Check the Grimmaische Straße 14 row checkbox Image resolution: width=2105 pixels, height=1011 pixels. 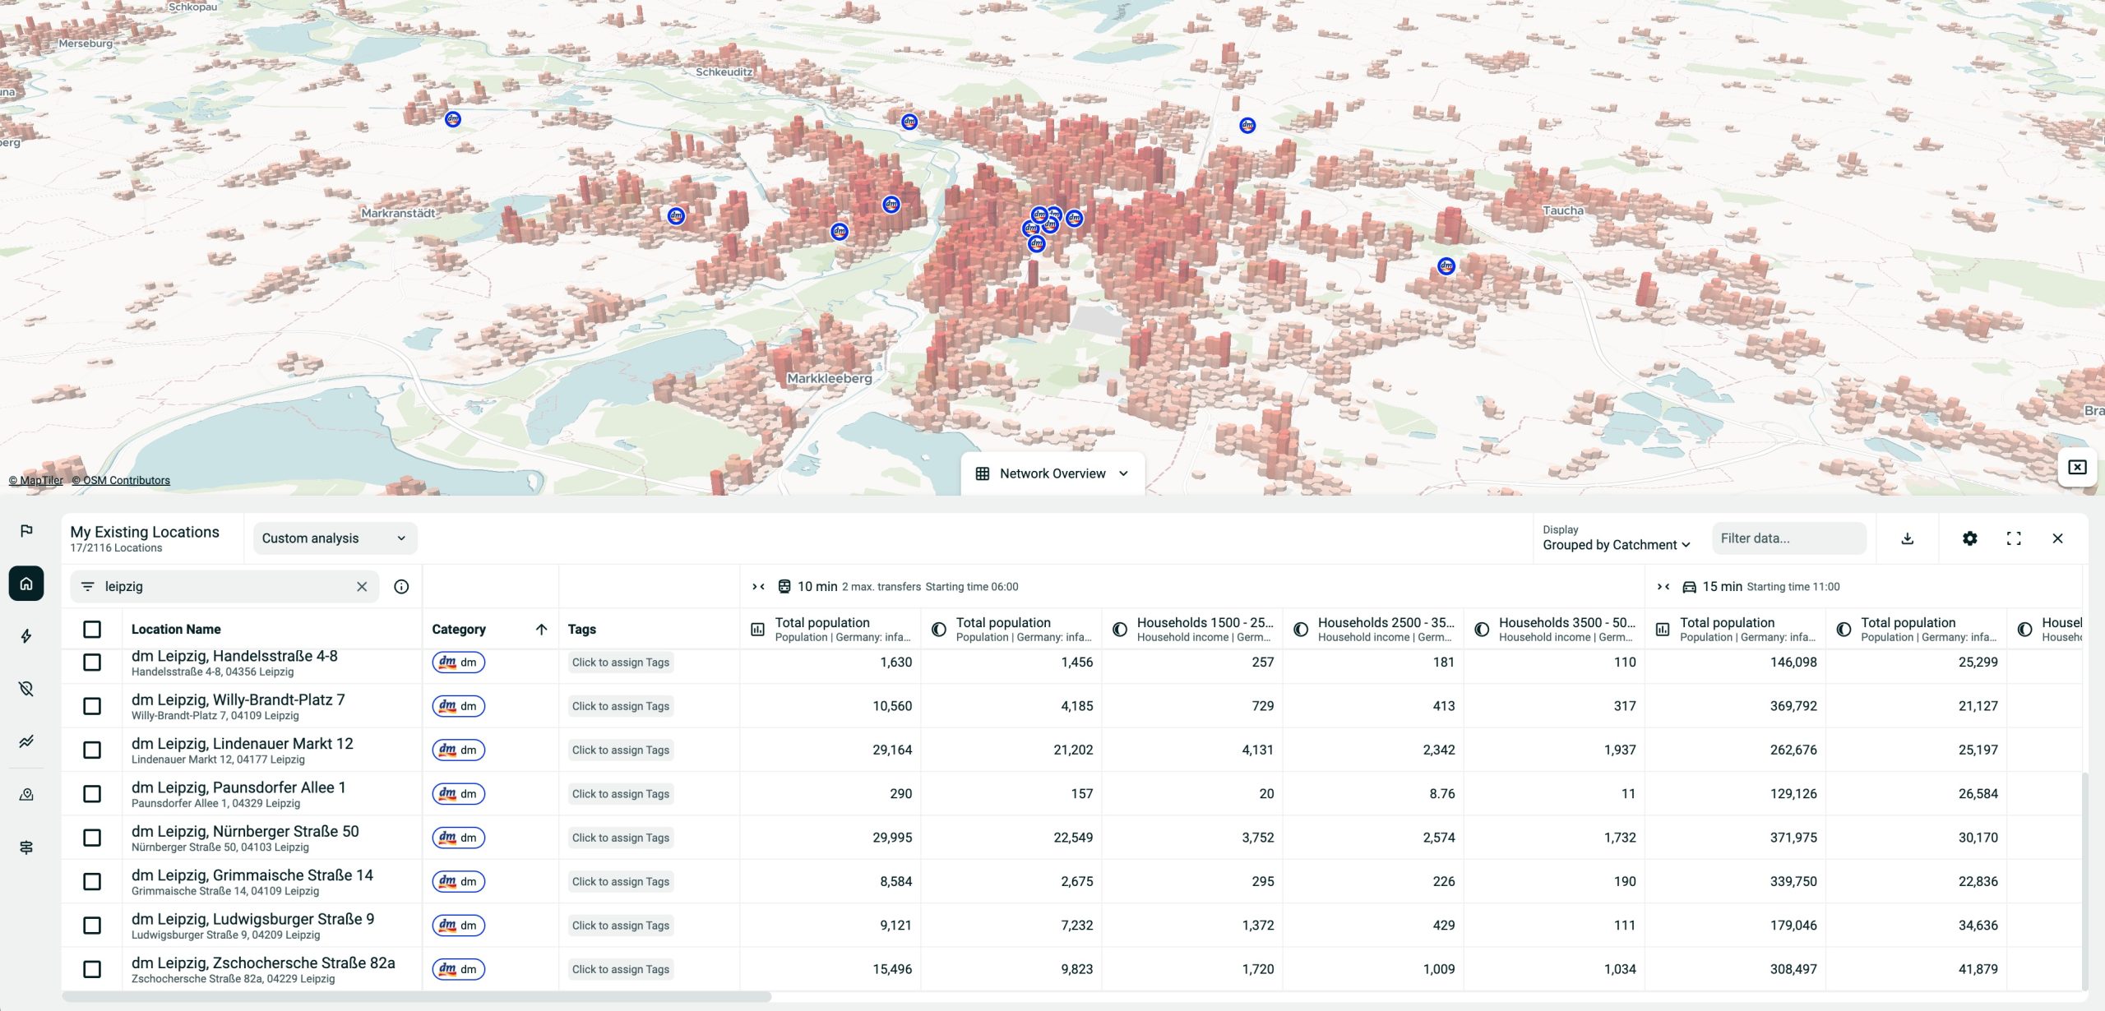point(92,882)
